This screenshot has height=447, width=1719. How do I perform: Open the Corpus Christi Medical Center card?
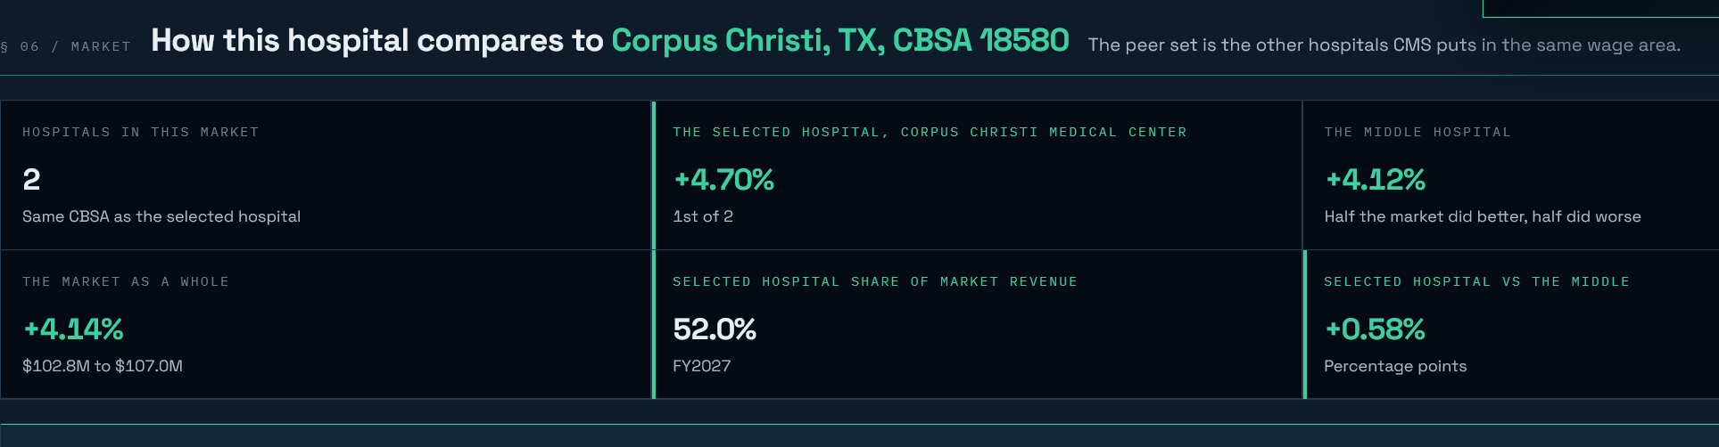click(x=978, y=175)
